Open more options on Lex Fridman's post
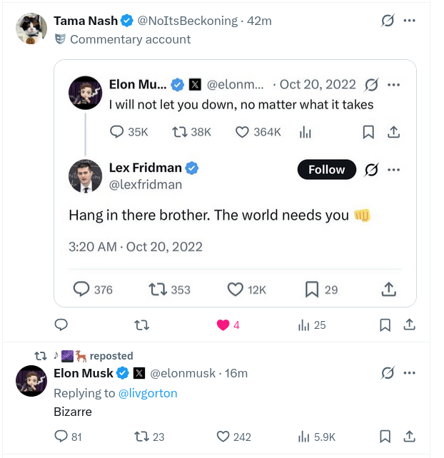 pos(393,170)
